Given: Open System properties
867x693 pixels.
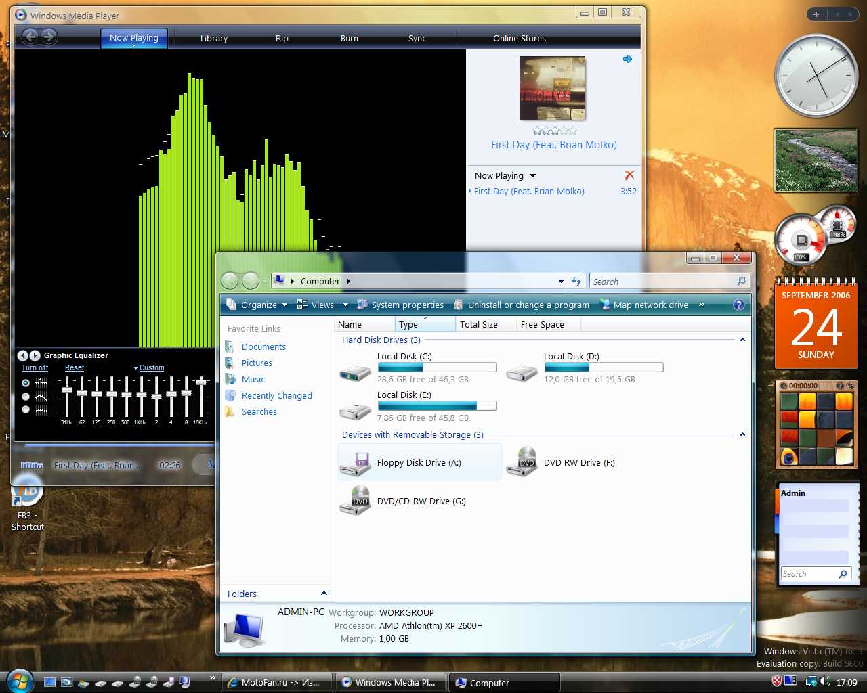Looking at the screenshot, I should [400, 305].
